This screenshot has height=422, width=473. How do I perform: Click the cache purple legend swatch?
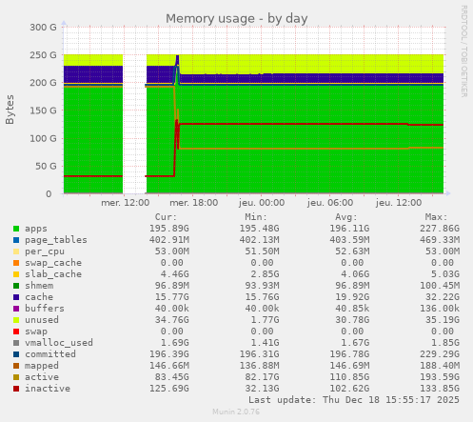coord(16,297)
